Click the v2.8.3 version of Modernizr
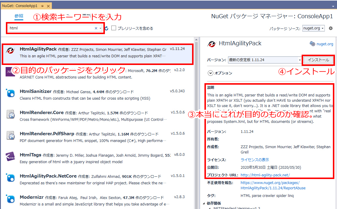337x209 pixels. point(179,197)
